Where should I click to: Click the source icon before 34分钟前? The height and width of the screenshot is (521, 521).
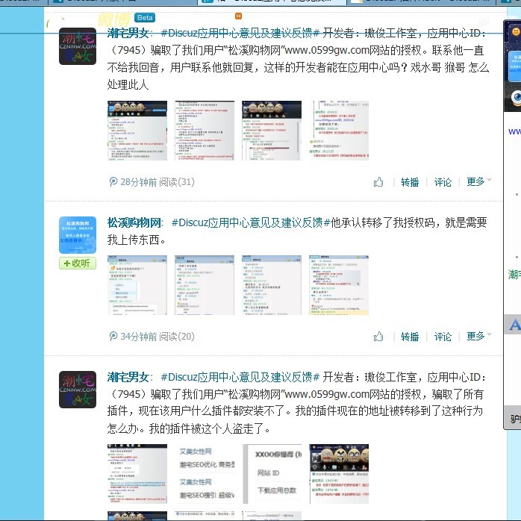(113, 336)
